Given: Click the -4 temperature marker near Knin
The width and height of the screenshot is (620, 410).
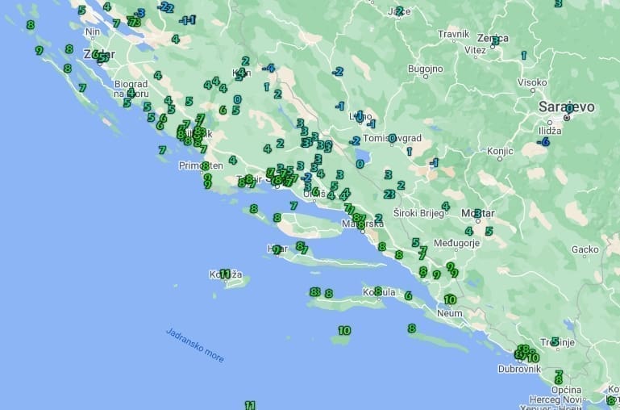Looking at the screenshot, I should tap(269, 69).
